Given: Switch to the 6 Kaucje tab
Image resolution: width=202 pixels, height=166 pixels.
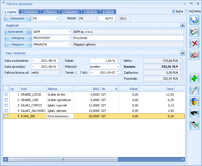Looking at the screenshot, I should (108, 12).
